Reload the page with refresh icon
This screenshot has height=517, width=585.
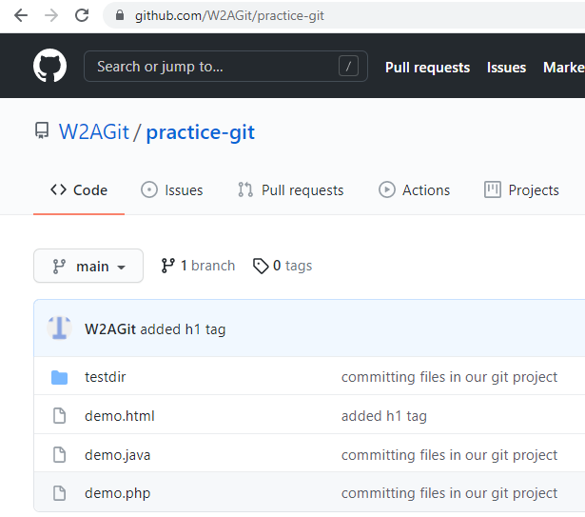82,15
